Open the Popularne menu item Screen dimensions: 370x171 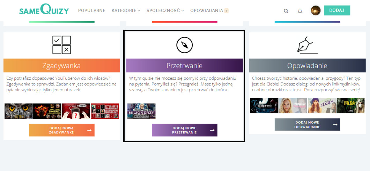pos(92,10)
